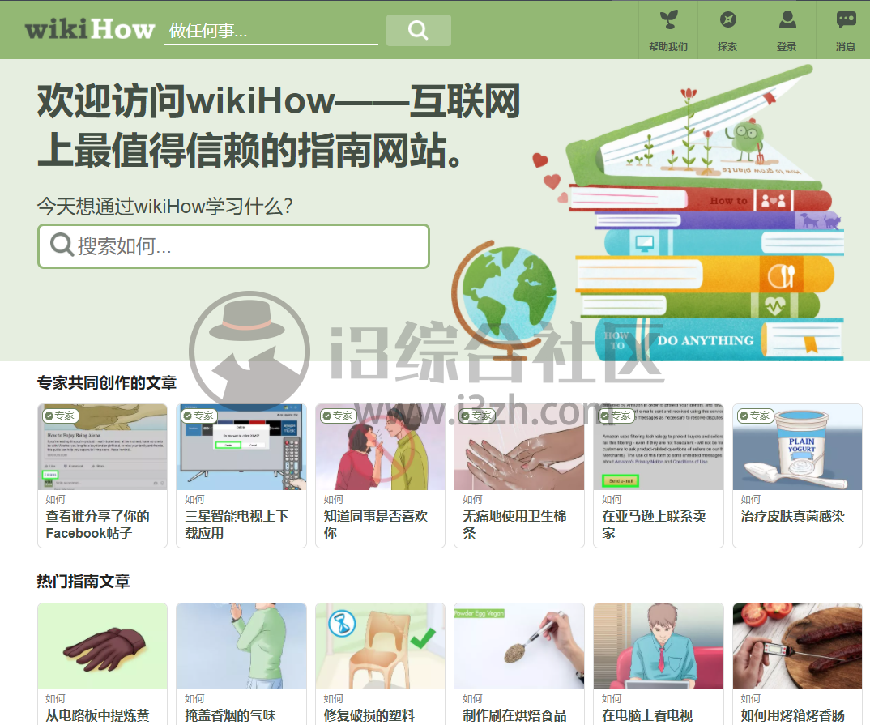This screenshot has width=870, height=725.
Task: Open article 治疗皮肤真菌感染
Action: coord(793,517)
